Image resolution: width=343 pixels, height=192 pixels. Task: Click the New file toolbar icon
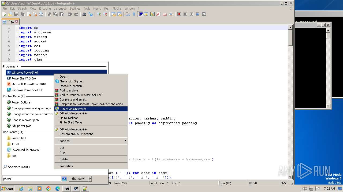click(5, 14)
